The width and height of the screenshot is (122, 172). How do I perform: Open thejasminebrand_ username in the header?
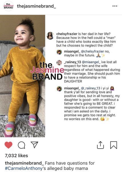point(36,6)
